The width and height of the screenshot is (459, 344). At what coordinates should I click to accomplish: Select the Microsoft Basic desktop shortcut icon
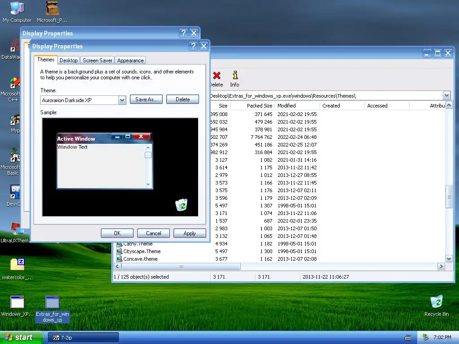pyautogui.click(x=14, y=155)
